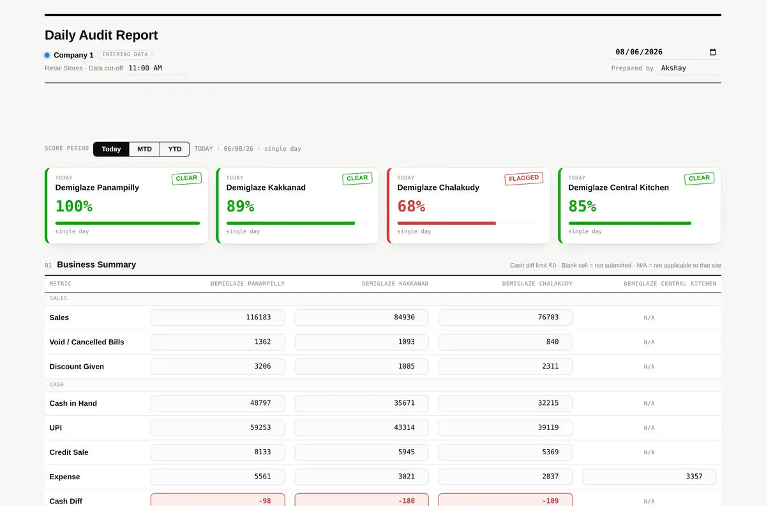Edit Panampilly UPI value 59253

coord(218,428)
